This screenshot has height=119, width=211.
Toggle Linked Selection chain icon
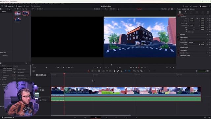point(118,71)
